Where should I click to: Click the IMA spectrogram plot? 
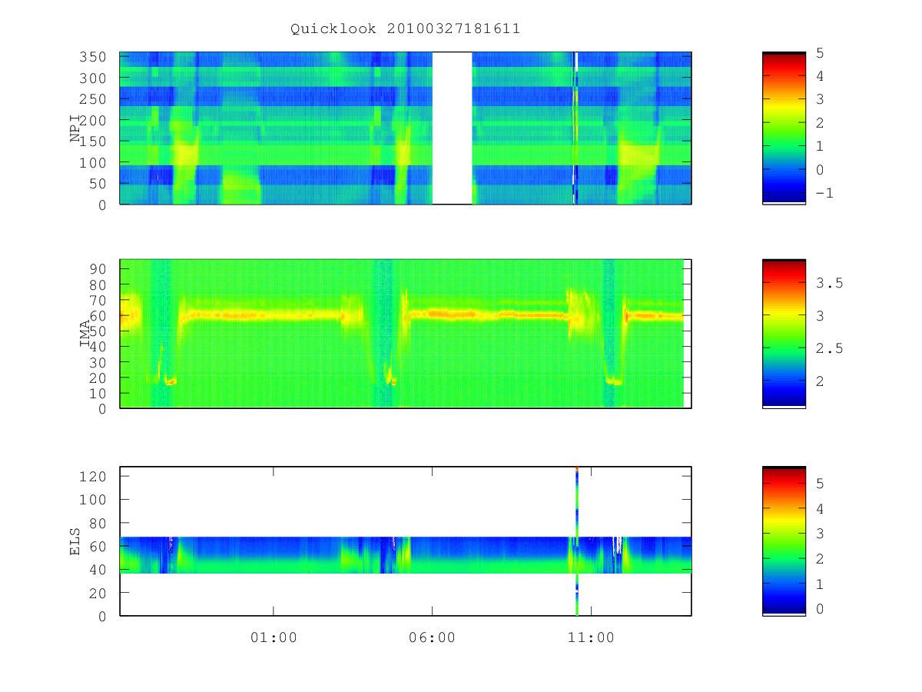[x=406, y=334]
